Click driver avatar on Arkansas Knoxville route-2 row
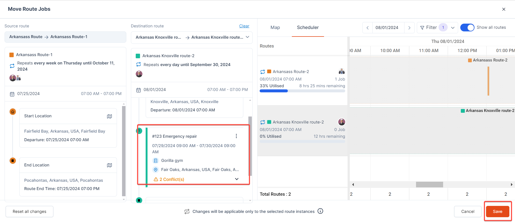515x222 pixels. pyautogui.click(x=341, y=122)
